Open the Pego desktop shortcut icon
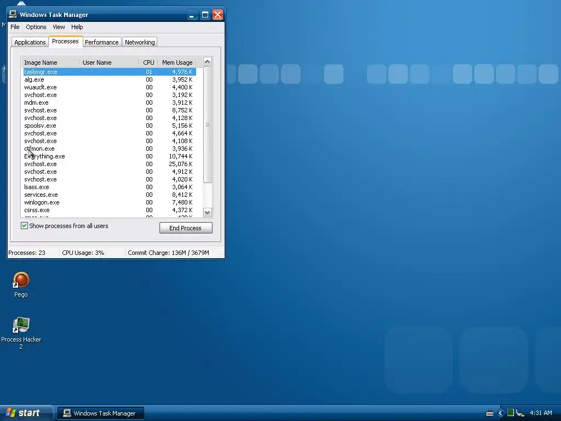Image resolution: width=561 pixels, height=421 pixels. [21, 281]
